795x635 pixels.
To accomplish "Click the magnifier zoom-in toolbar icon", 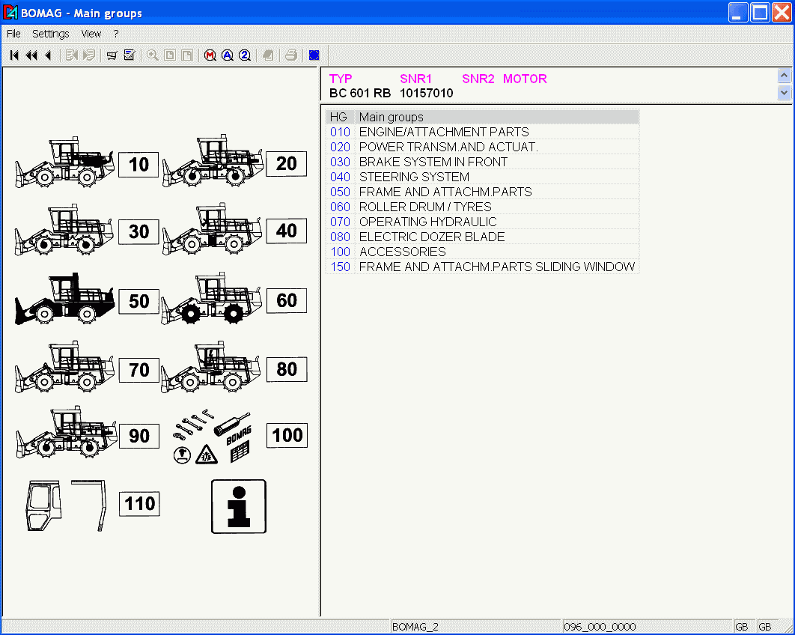I will tap(152, 55).
